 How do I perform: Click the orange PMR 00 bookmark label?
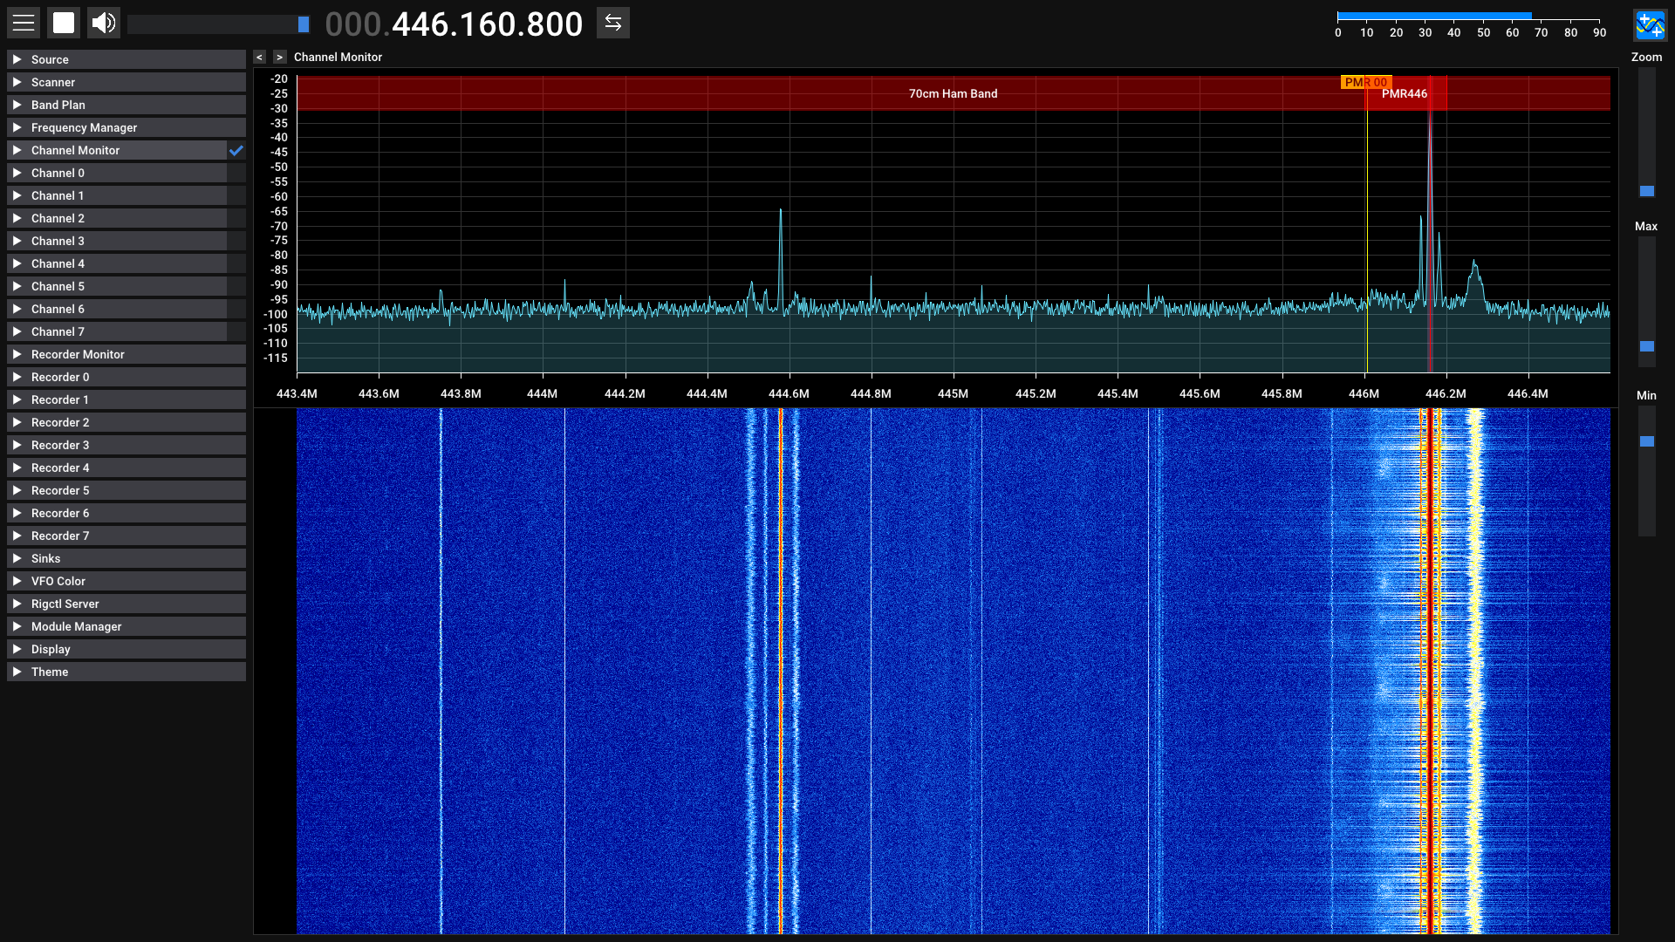[1364, 82]
